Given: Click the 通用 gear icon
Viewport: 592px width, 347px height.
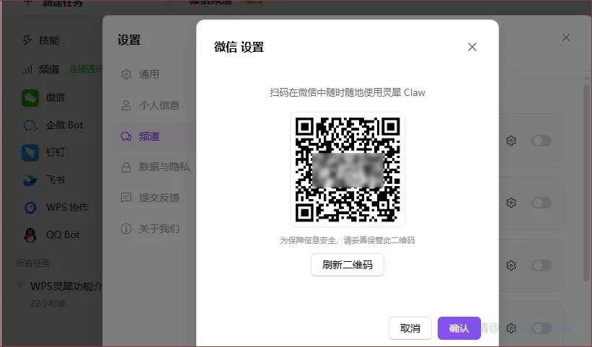Looking at the screenshot, I should tap(126, 74).
